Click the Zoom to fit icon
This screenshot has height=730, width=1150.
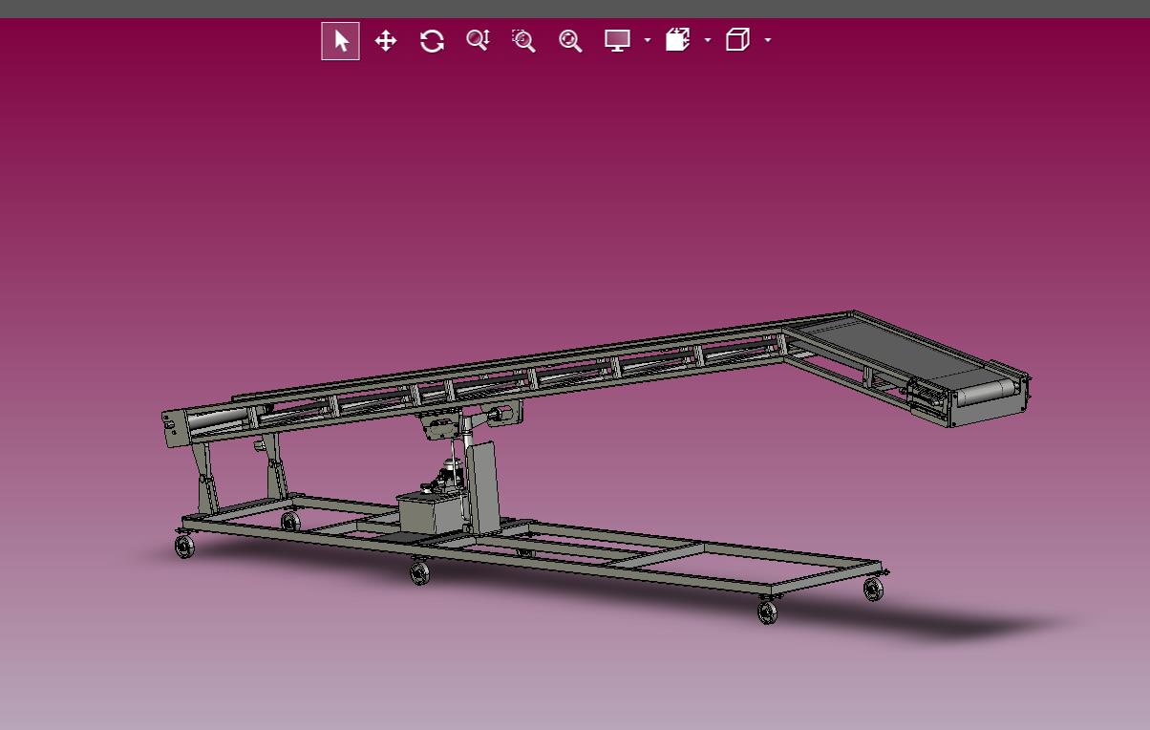click(570, 41)
